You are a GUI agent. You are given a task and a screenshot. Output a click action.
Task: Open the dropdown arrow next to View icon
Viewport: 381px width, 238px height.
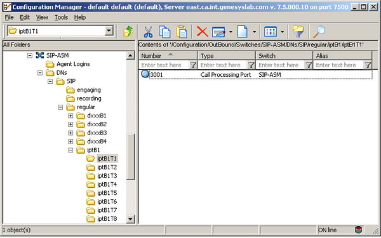pyautogui.click(x=282, y=32)
